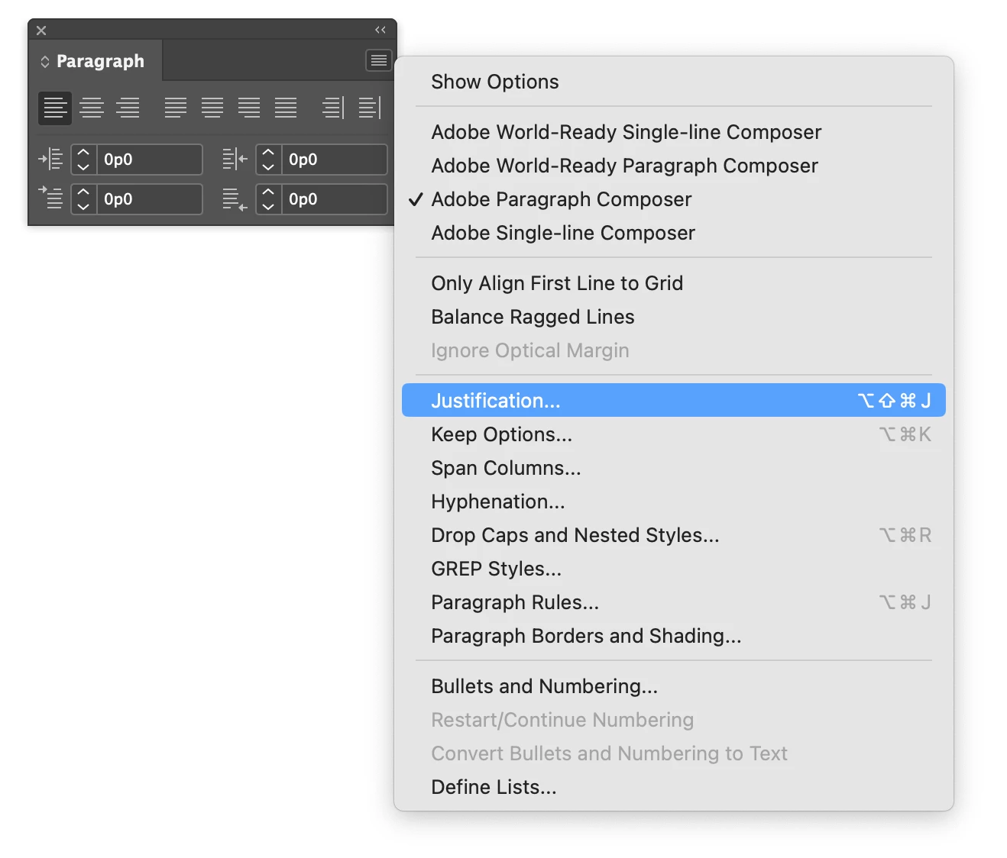Viewport: 1007px width, 858px height.
Task: Open Span Columns... dialog
Action: pyautogui.click(x=674, y=468)
